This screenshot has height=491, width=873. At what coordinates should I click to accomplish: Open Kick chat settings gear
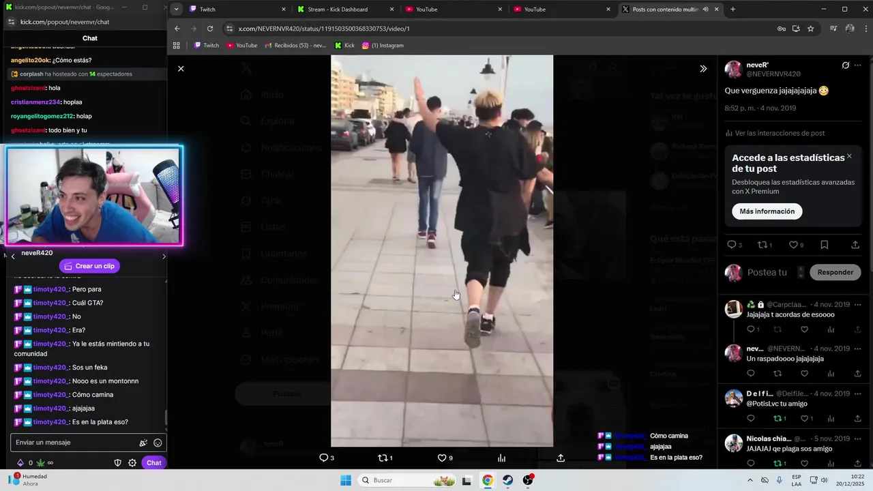[x=132, y=462]
